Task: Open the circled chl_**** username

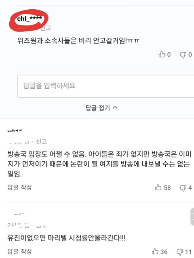Action: 30,19
